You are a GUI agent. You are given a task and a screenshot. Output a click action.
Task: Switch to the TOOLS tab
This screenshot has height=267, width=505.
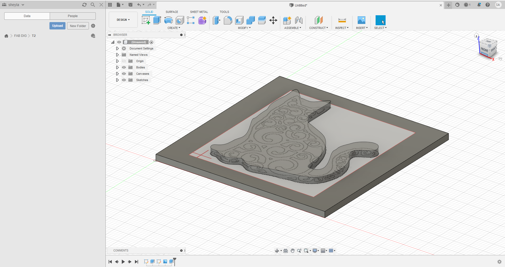click(x=224, y=12)
